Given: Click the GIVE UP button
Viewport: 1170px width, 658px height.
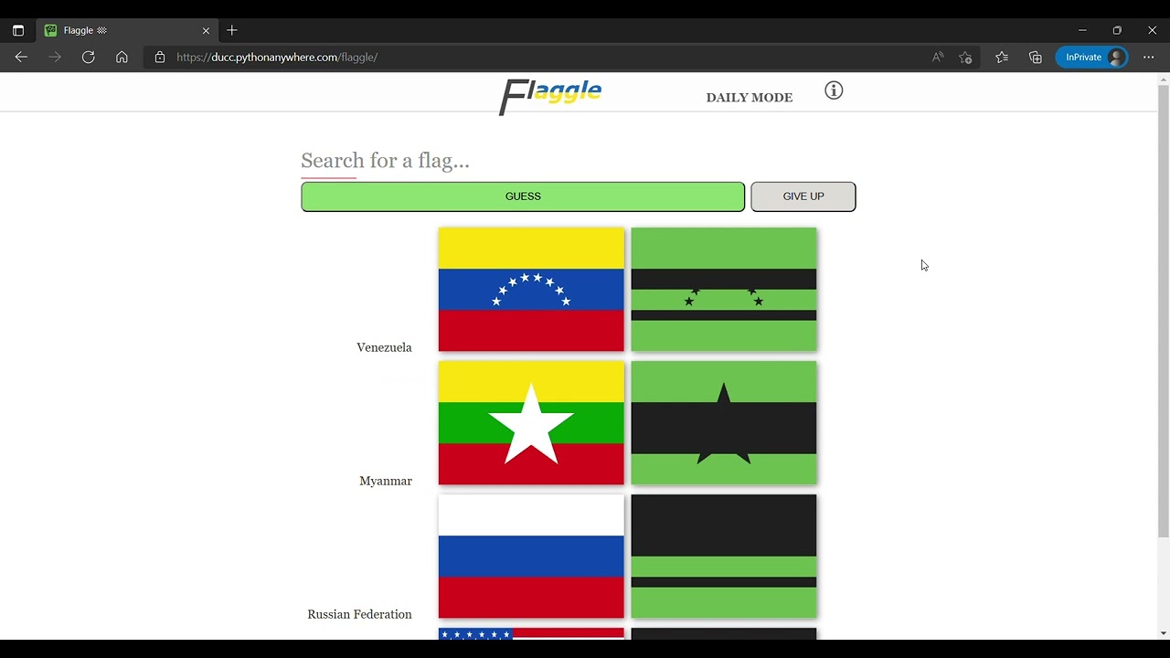Looking at the screenshot, I should [803, 196].
